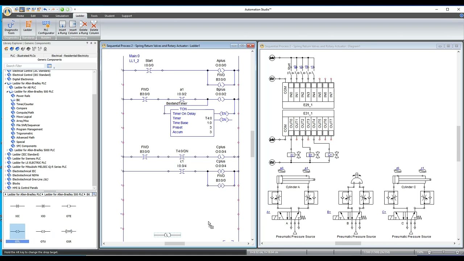
Task: Select HMI & Control Panels tree item
Action: click(25, 188)
